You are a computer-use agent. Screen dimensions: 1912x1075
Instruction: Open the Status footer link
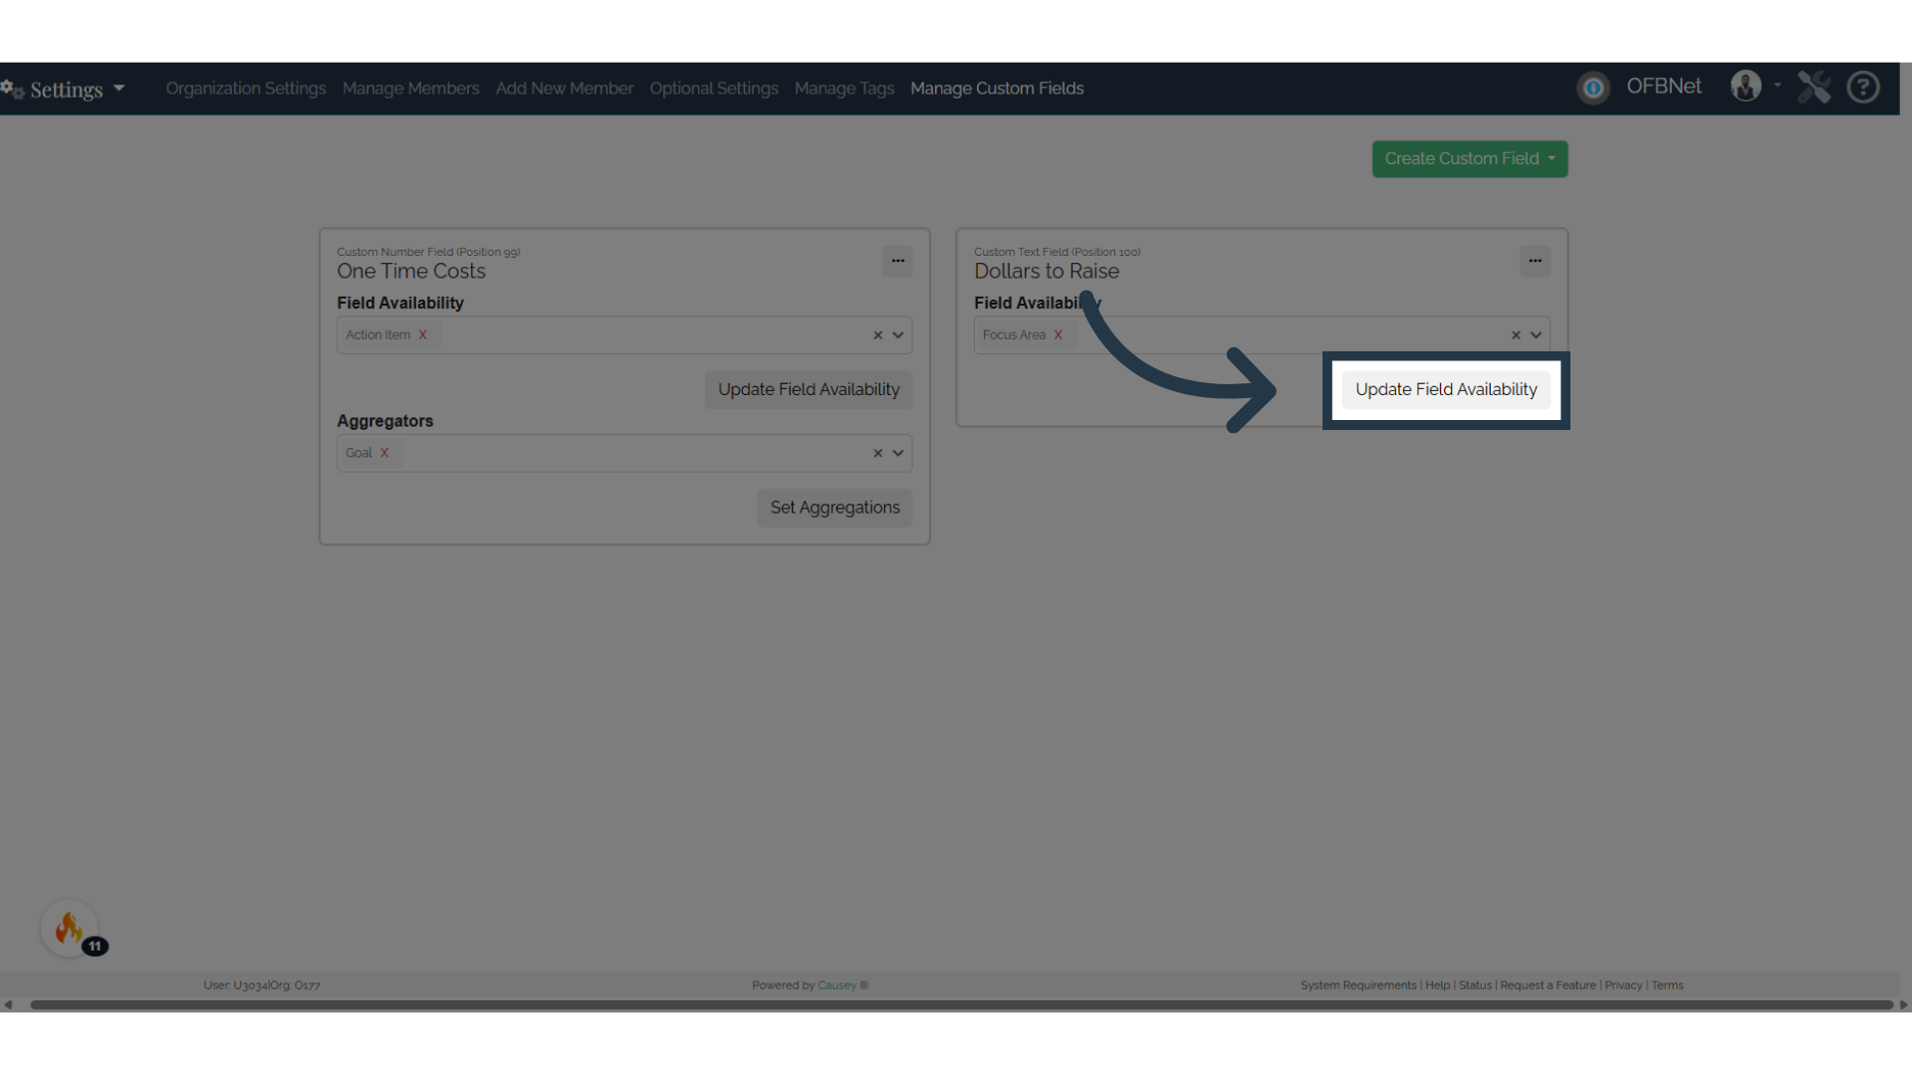[x=1475, y=985]
